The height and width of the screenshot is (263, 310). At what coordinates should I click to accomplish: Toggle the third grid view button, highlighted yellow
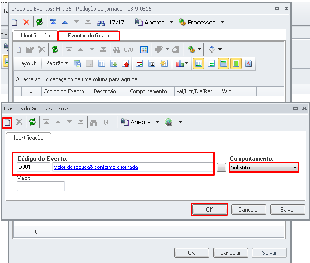224,63
